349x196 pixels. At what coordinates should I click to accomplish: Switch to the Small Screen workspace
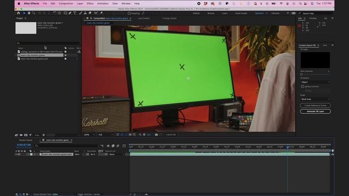point(241,13)
